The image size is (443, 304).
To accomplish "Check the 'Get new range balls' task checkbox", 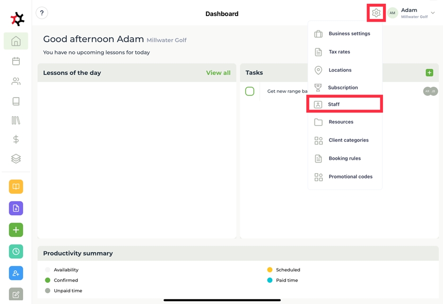I will pyautogui.click(x=250, y=91).
